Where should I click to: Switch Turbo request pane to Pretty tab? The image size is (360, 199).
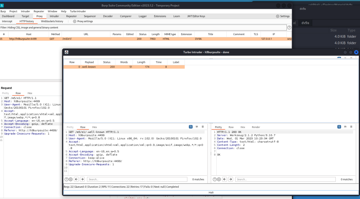pos(70,127)
